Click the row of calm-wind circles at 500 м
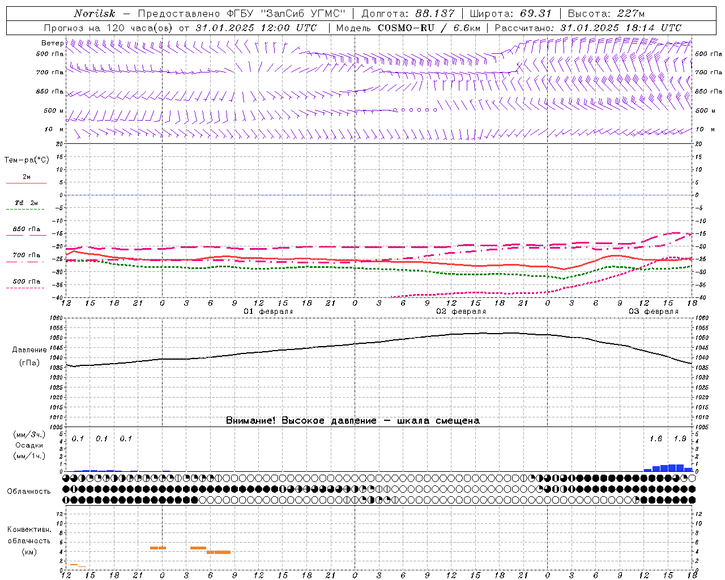The width and height of the screenshot is (725, 580). [x=415, y=110]
